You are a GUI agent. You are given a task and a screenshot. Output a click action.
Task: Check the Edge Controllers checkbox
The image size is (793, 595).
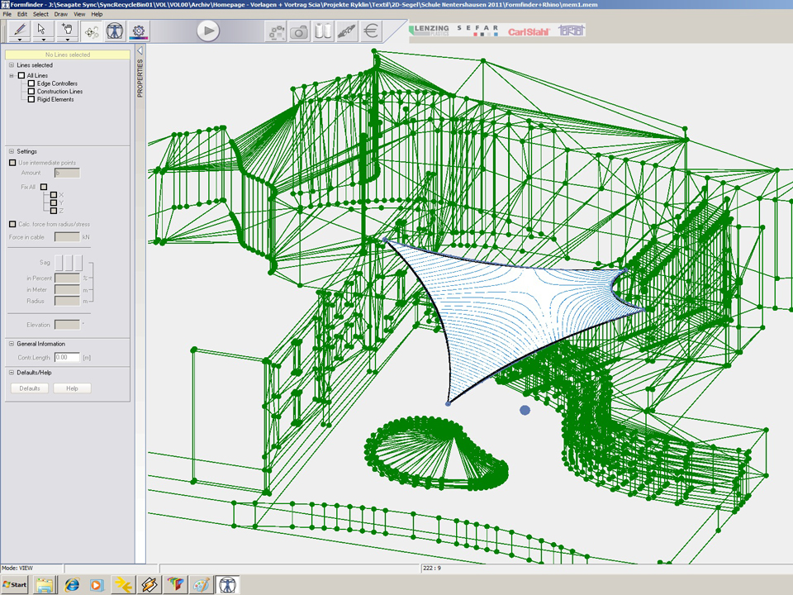(31, 83)
